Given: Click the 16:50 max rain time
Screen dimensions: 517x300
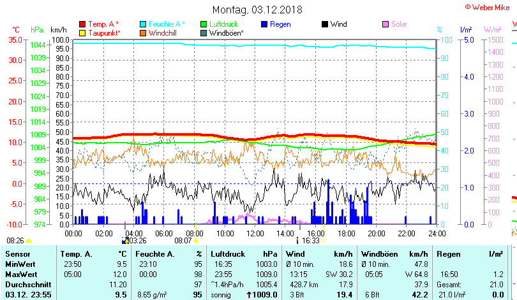Looking at the screenshot, I should tap(449, 275).
